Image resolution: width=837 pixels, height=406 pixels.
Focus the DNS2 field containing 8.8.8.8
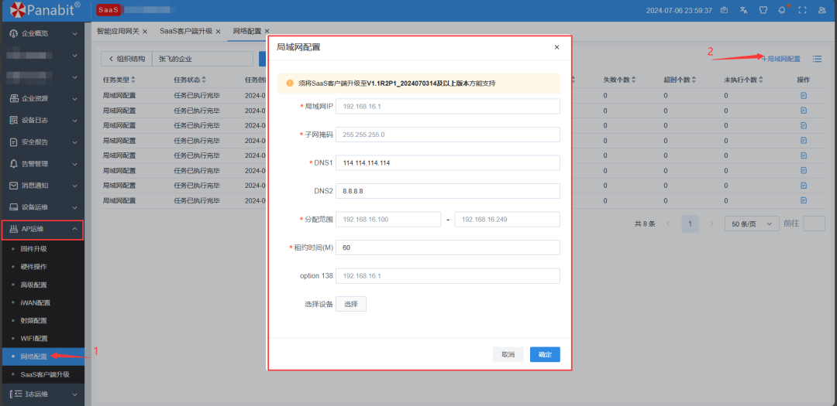click(448, 191)
